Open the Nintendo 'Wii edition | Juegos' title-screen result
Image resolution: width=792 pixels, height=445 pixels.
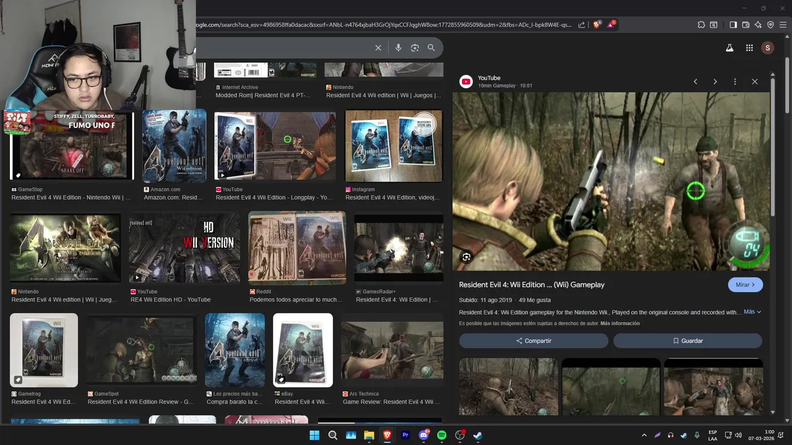(x=65, y=248)
